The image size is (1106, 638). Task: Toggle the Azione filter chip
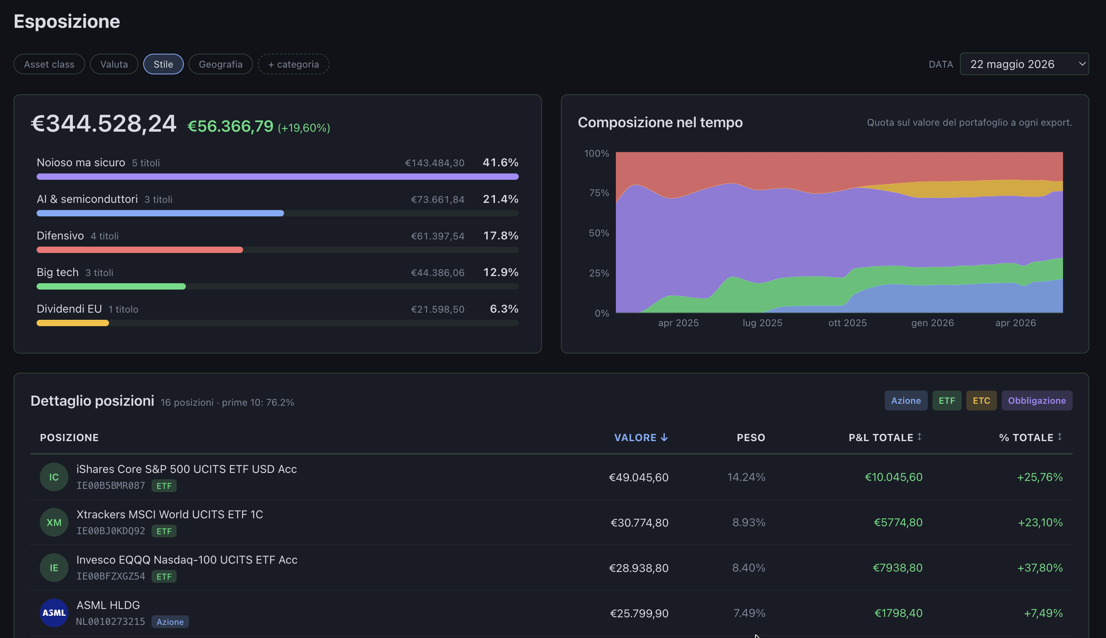pyautogui.click(x=906, y=401)
